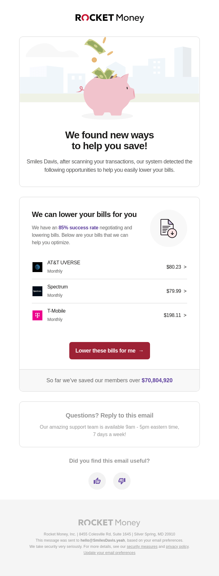Expand the T-Mobile $198.11 bill entry
Image resolution: width=219 pixels, height=576 pixels.
click(185, 315)
